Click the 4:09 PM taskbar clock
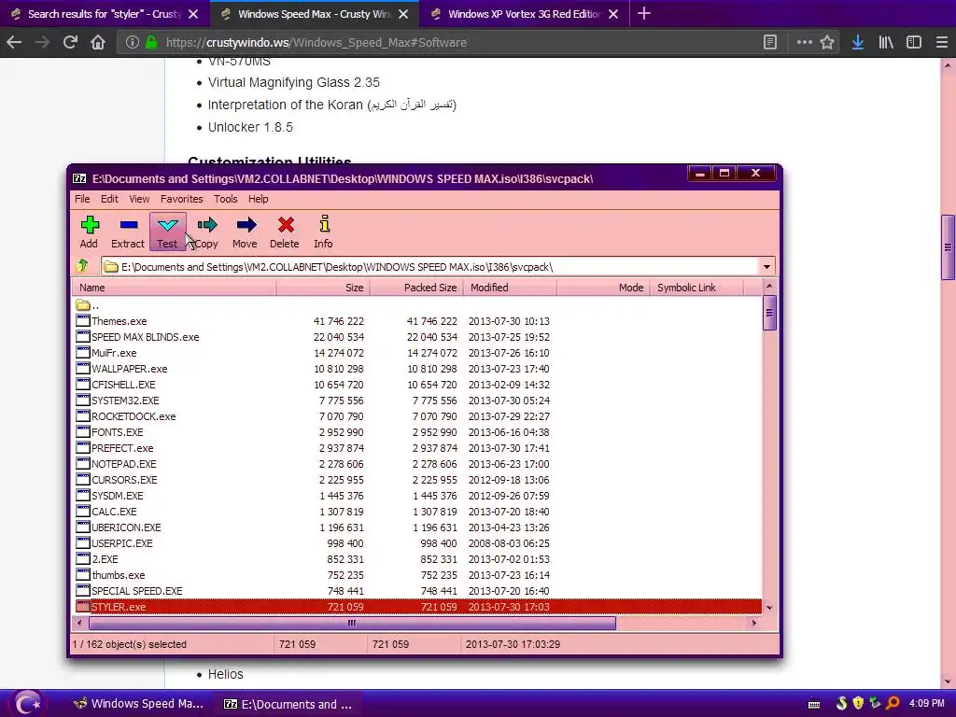The image size is (956, 717). [927, 704]
